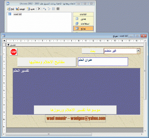Click the Detail section selector on vertical ruler
Screen dimensions: 149x138
coord(4,45)
